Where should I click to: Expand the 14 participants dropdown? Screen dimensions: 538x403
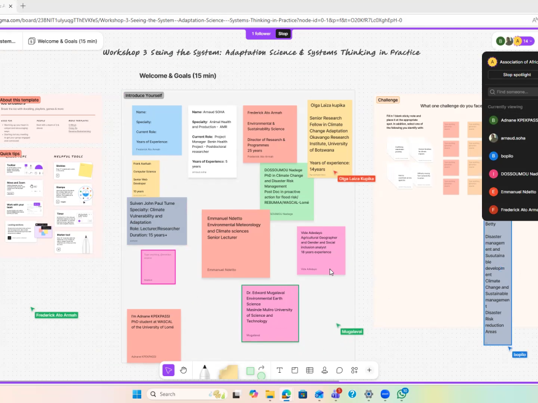coord(527,41)
